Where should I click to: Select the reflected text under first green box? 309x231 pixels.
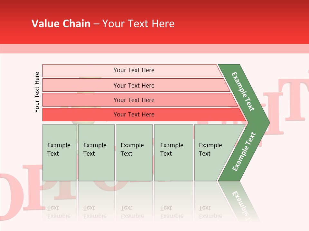click(59, 212)
